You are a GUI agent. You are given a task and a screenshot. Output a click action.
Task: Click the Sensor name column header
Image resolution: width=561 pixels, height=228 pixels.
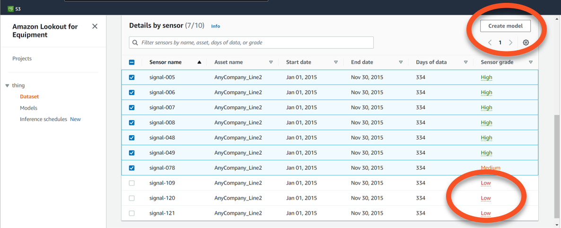tap(165, 62)
